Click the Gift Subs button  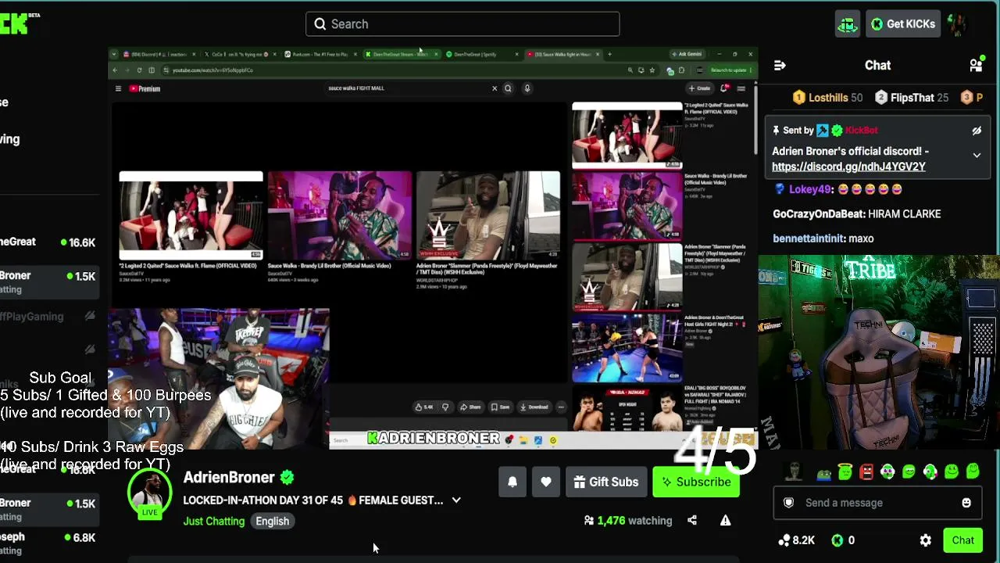(x=605, y=482)
